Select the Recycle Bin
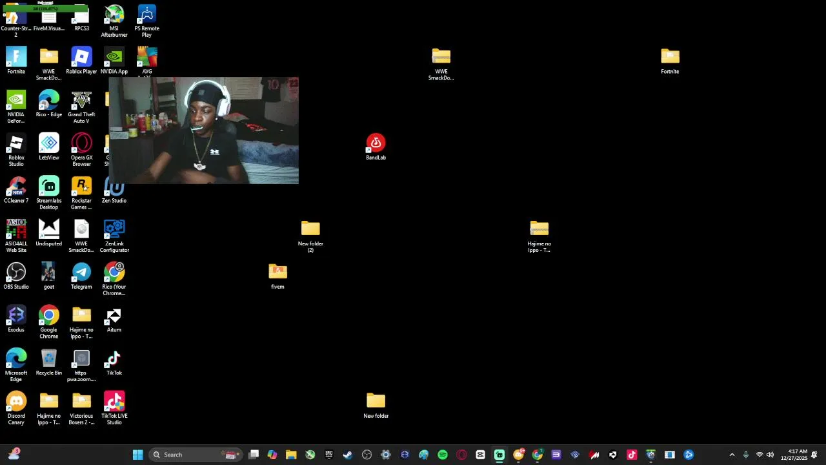Viewport: 826px width, 465px height. [x=49, y=363]
